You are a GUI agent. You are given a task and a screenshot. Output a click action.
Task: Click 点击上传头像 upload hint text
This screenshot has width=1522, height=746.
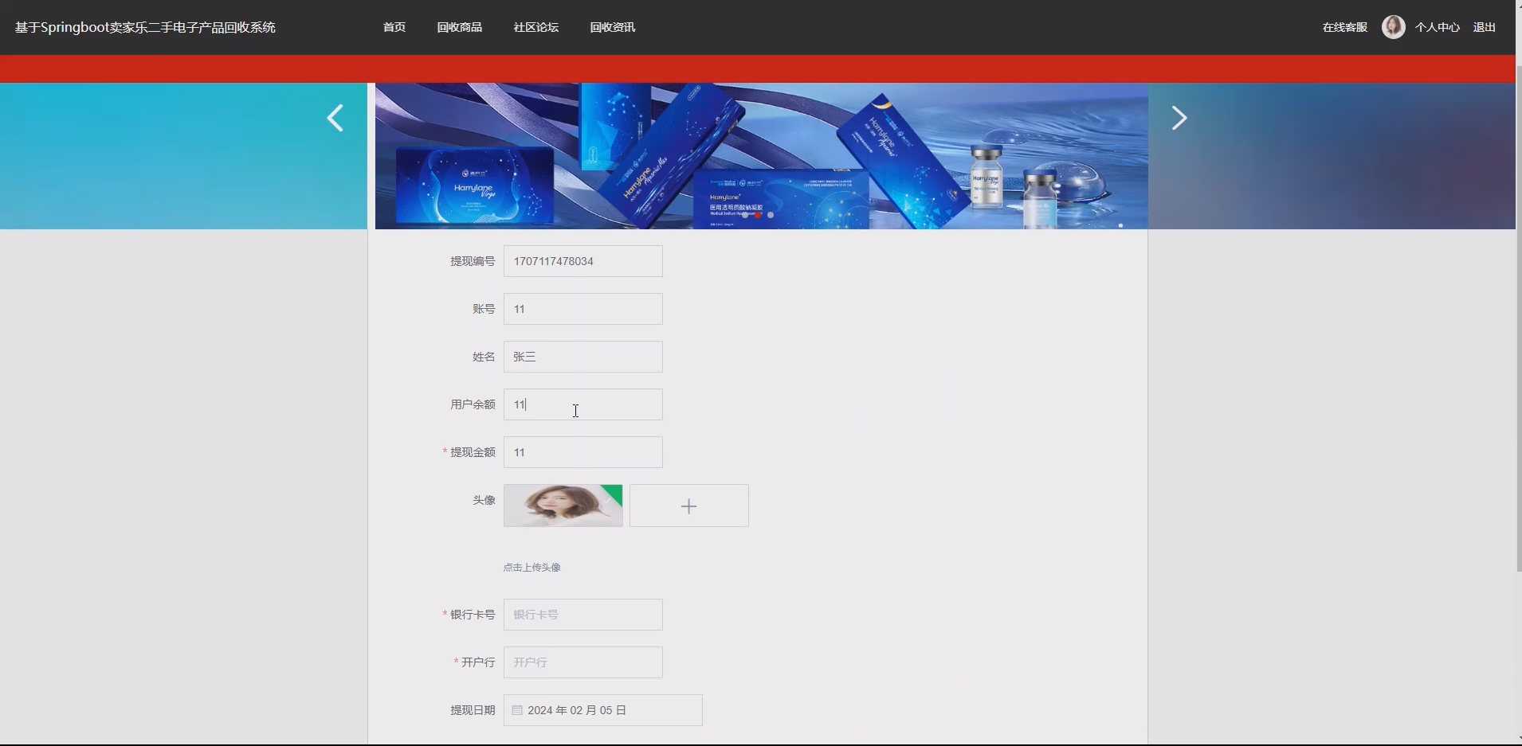[531, 567]
